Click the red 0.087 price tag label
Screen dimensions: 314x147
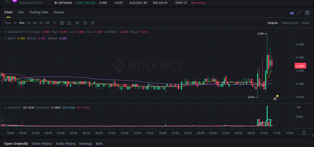point(300,65)
